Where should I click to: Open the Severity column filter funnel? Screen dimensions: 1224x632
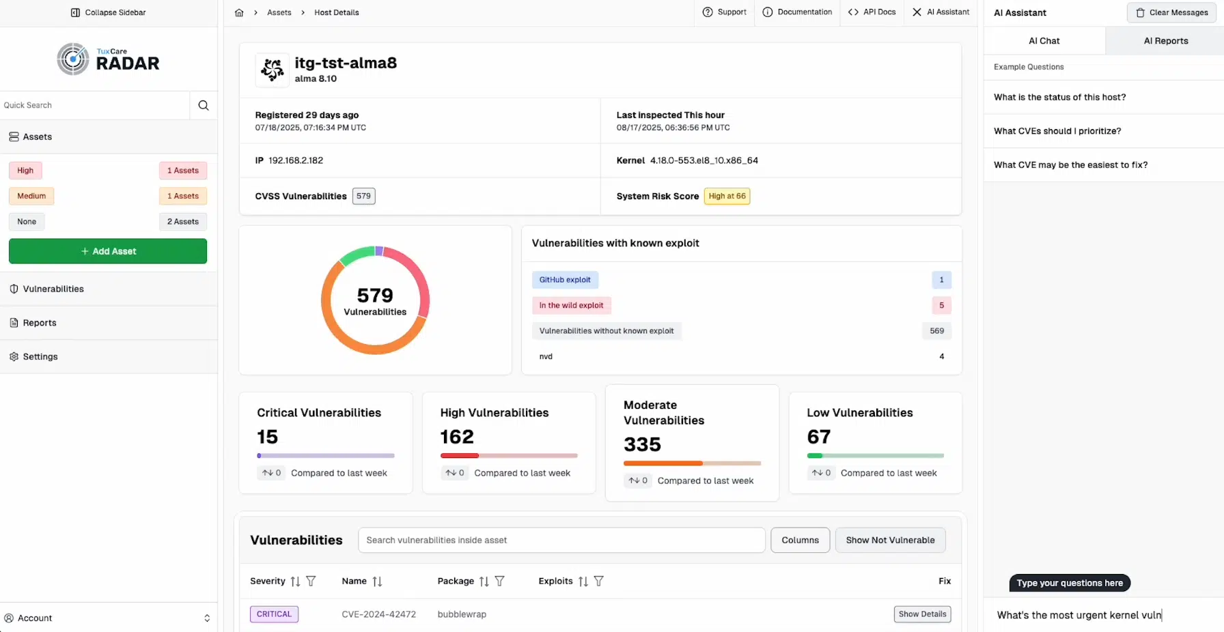point(311,581)
